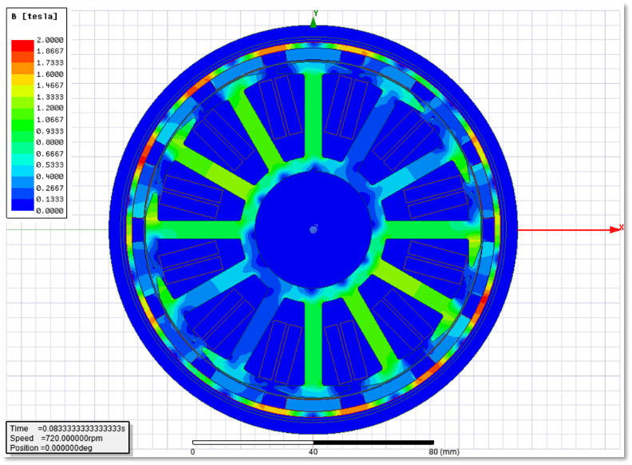Click the 40 label on scale bar

(x=313, y=451)
